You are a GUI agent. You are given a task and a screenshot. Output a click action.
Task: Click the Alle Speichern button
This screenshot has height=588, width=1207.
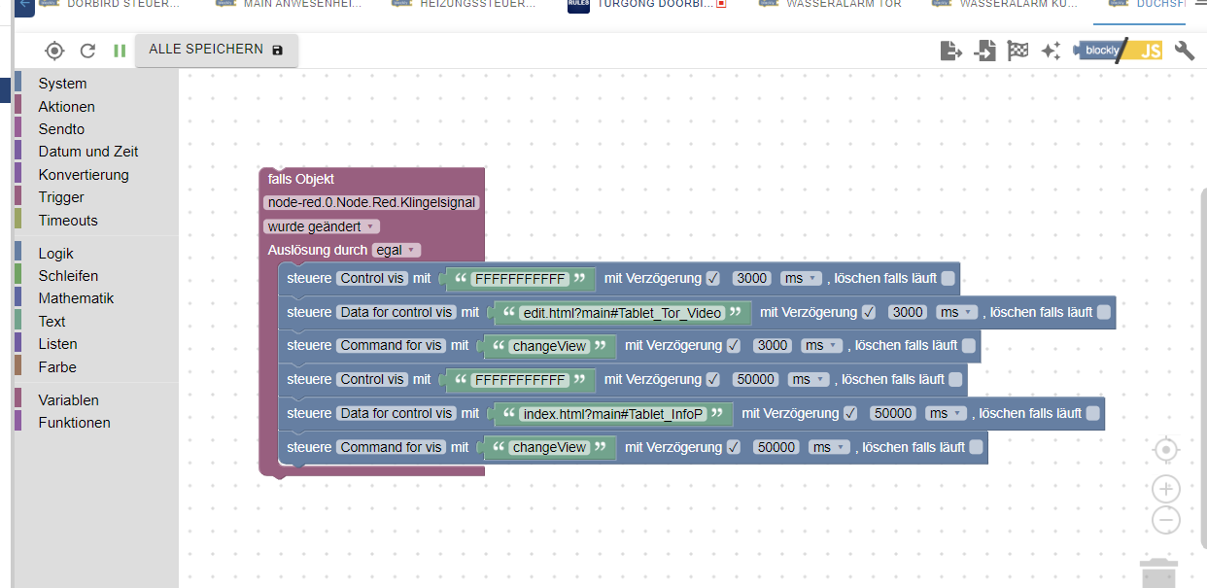pos(216,50)
